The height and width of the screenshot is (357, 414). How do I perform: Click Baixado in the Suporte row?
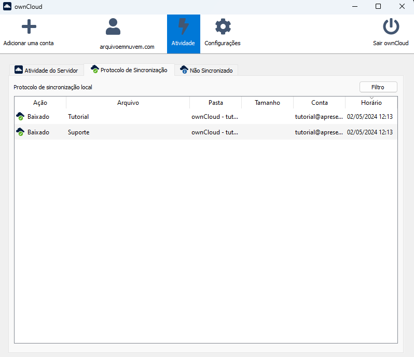tap(38, 132)
